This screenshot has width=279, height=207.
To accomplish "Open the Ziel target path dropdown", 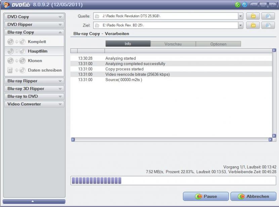I will tap(241, 26).
